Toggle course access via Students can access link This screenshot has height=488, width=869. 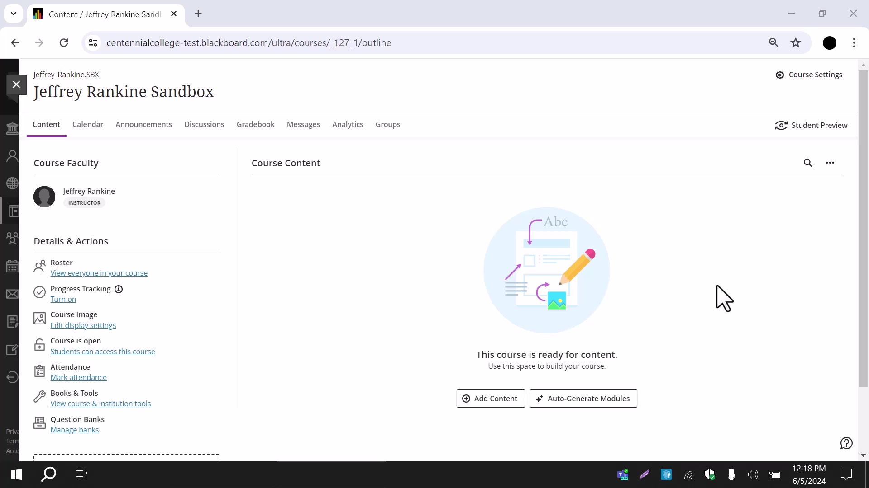102,352
